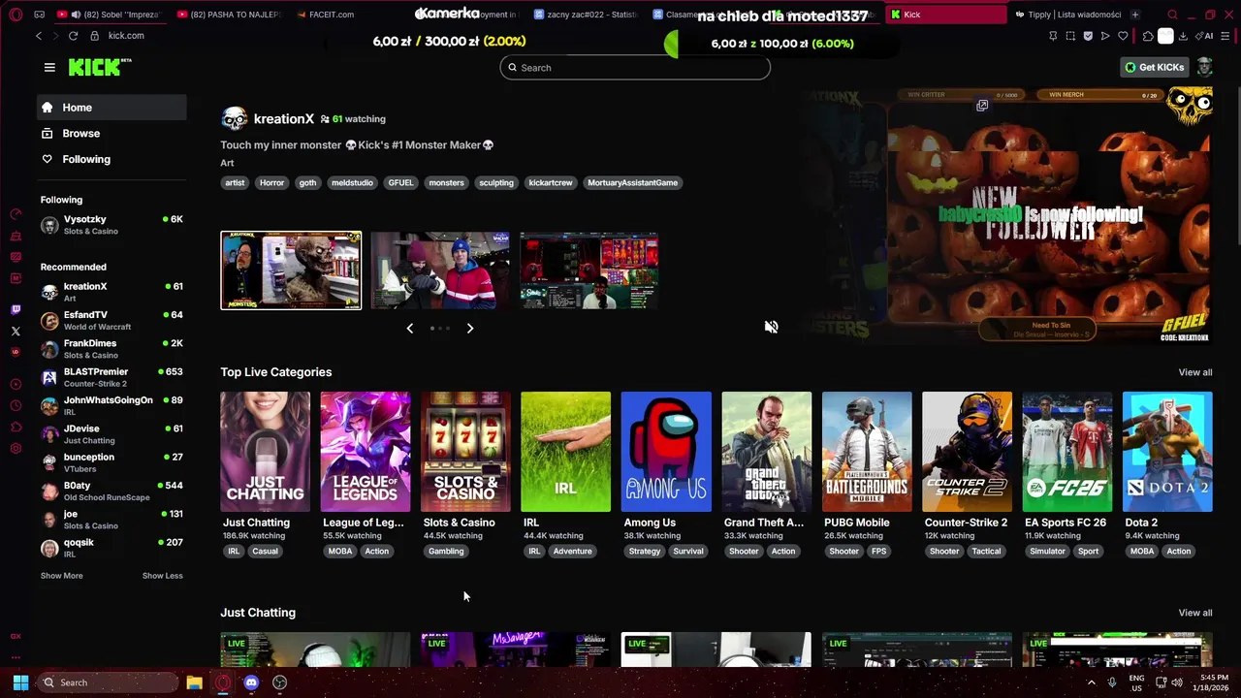Click the GFUEL stream tag

point(400,182)
